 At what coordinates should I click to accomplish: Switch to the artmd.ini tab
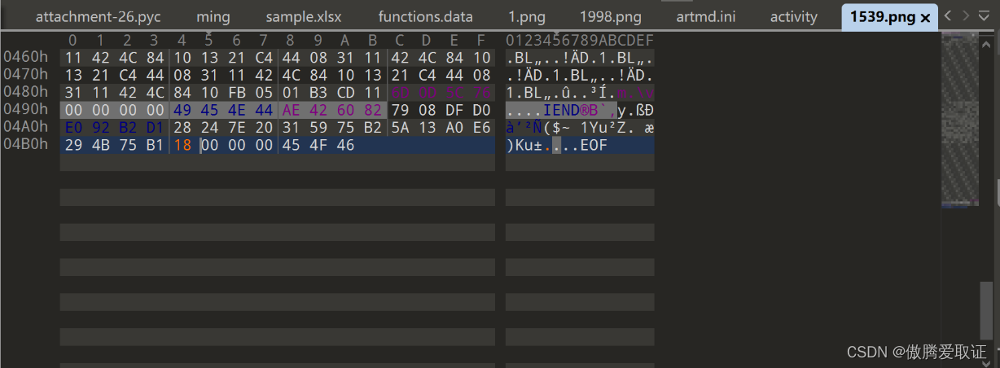[706, 17]
